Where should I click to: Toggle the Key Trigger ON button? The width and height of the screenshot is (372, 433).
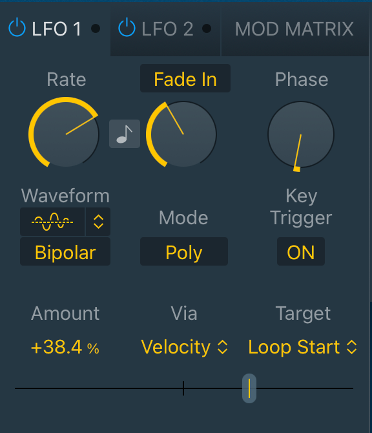click(301, 251)
